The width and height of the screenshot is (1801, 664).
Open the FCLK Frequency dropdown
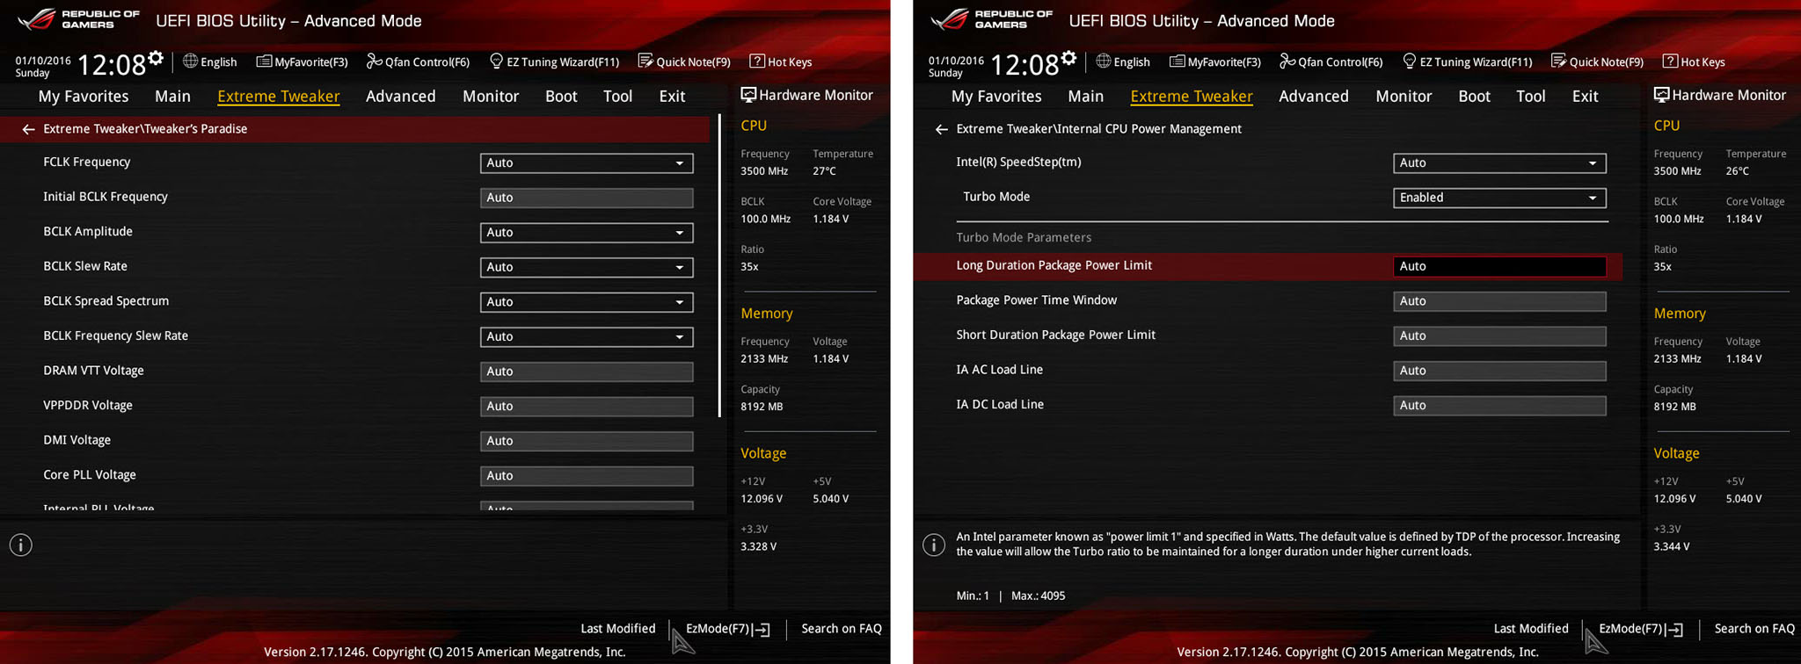[x=587, y=162]
